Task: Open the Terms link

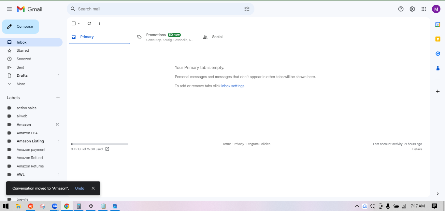Action: (x=227, y=144)
